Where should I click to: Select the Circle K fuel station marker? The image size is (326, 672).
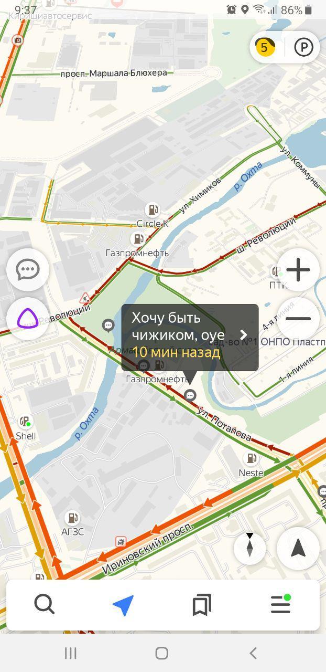pyautogui.click(x=153, y=209)
